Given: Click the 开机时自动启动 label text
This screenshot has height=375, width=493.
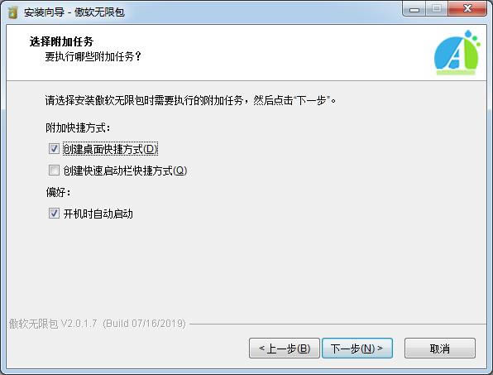Looking at the screenshot, I should pos(98,214).
